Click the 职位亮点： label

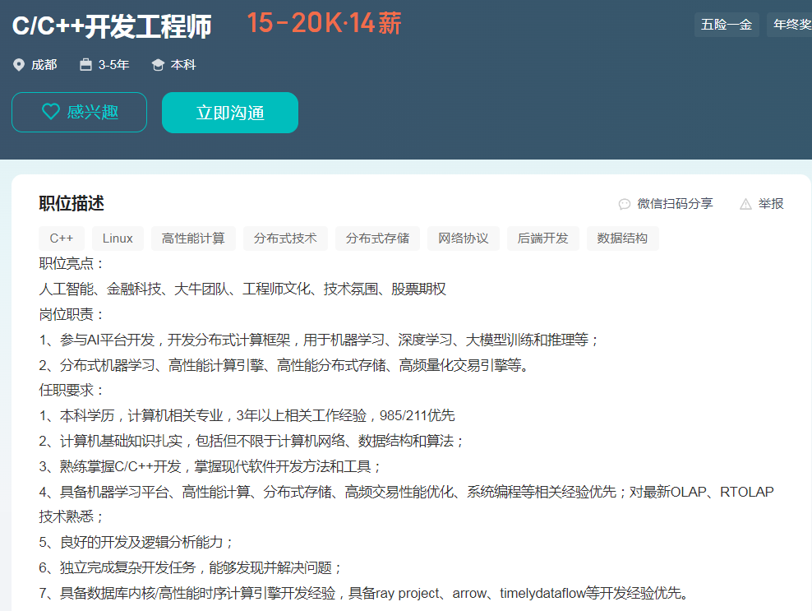(72, 264)
